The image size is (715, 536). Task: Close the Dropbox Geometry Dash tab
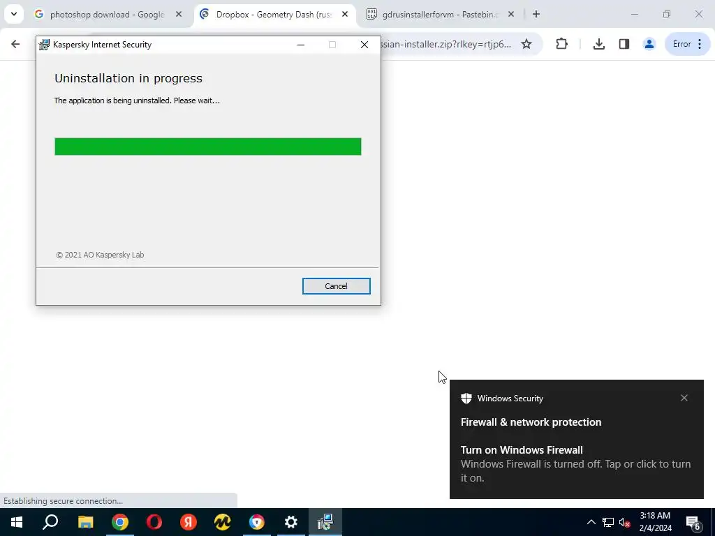[345, 15]
